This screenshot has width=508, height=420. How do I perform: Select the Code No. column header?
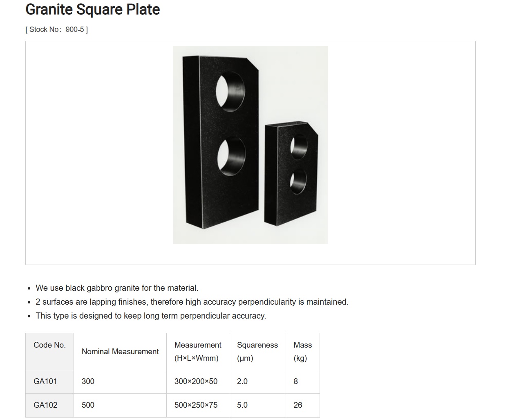(x=49, y=352)
